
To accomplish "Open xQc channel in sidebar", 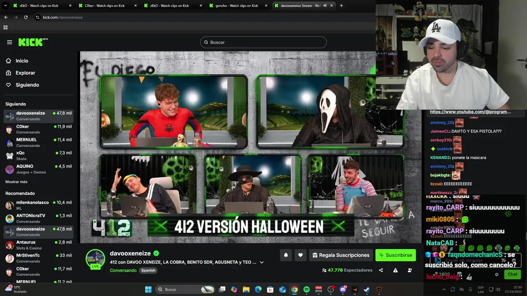I will 39,155.
